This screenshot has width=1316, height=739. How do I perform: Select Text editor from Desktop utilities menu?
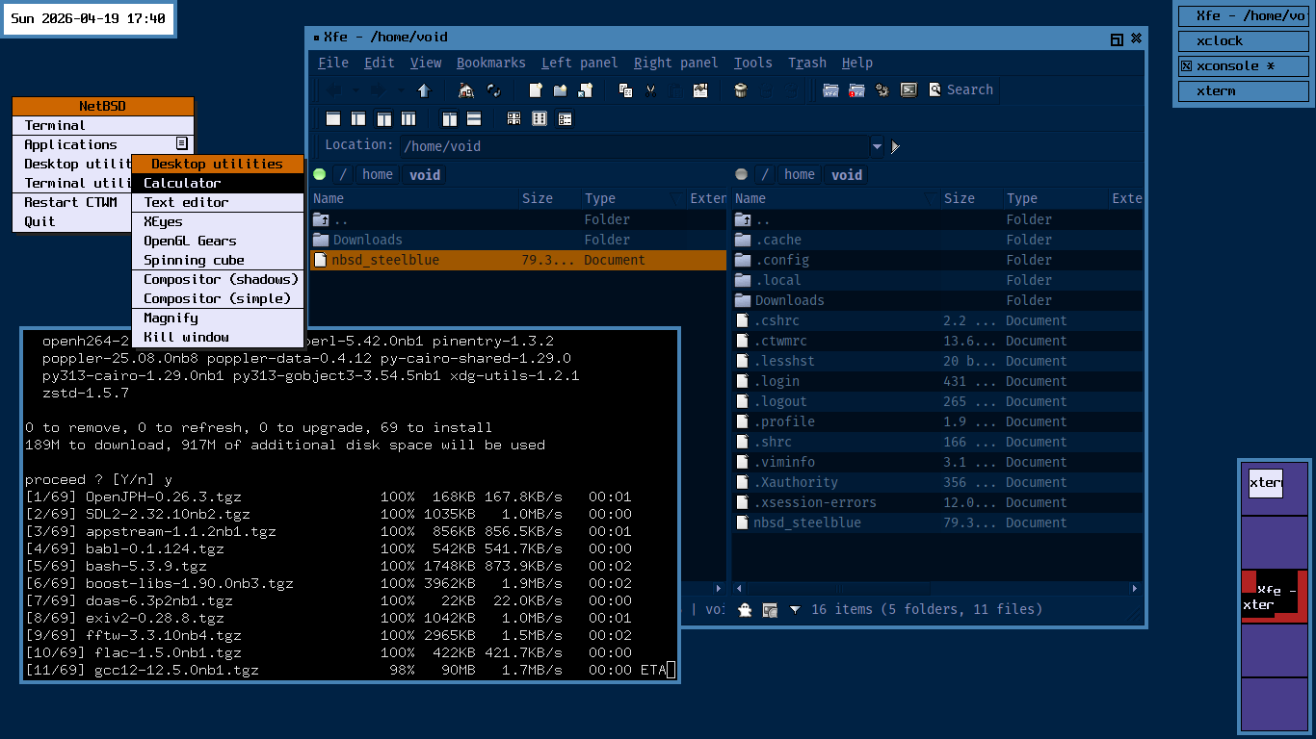pos(186,202)
